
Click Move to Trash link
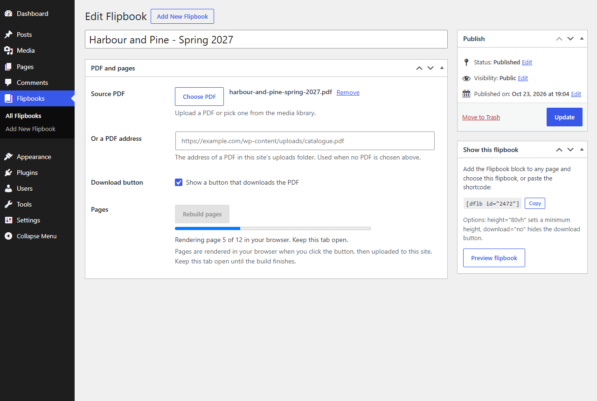[481, 117]
